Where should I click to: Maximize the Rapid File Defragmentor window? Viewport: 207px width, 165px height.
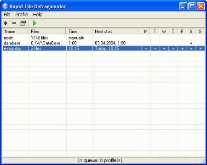click(192, 6)
